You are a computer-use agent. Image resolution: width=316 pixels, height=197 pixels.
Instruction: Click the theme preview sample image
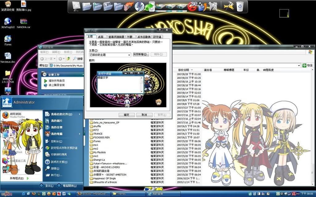[128, 85]
